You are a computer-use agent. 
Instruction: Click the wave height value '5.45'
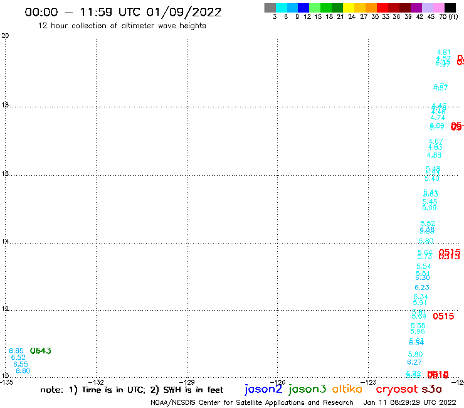click(430, 201)
